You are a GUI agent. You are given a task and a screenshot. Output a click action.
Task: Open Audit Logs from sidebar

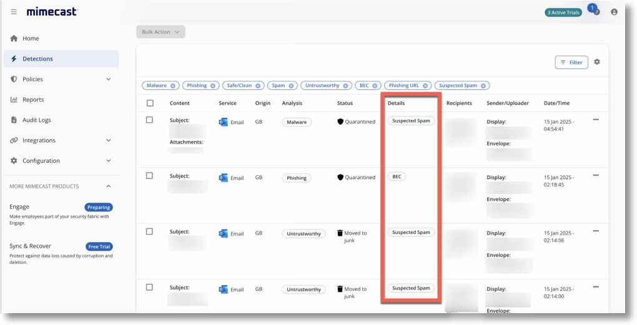pyautogui.click(x=36, y=120)
